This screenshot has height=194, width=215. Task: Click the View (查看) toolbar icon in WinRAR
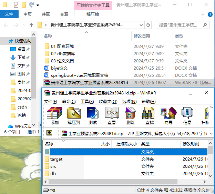point(112,116)
